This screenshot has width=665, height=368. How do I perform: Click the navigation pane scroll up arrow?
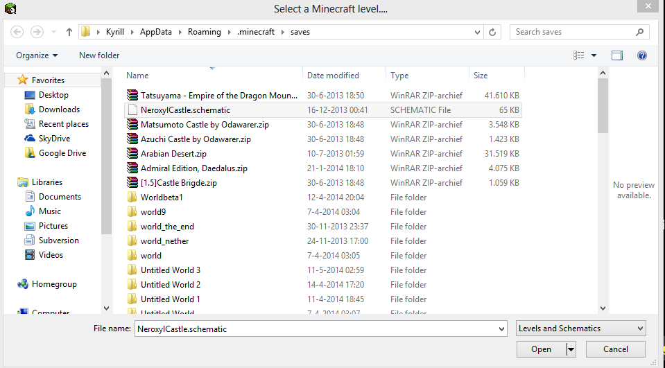[107, 73]
